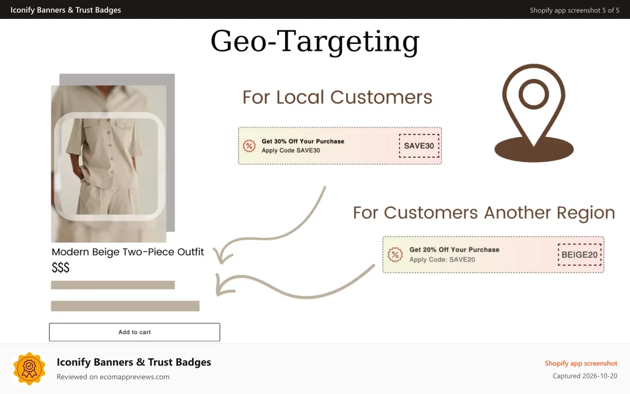Click the orange 'Shopify app screenshot' label
630x394 pixels.
tap(581, 363)
